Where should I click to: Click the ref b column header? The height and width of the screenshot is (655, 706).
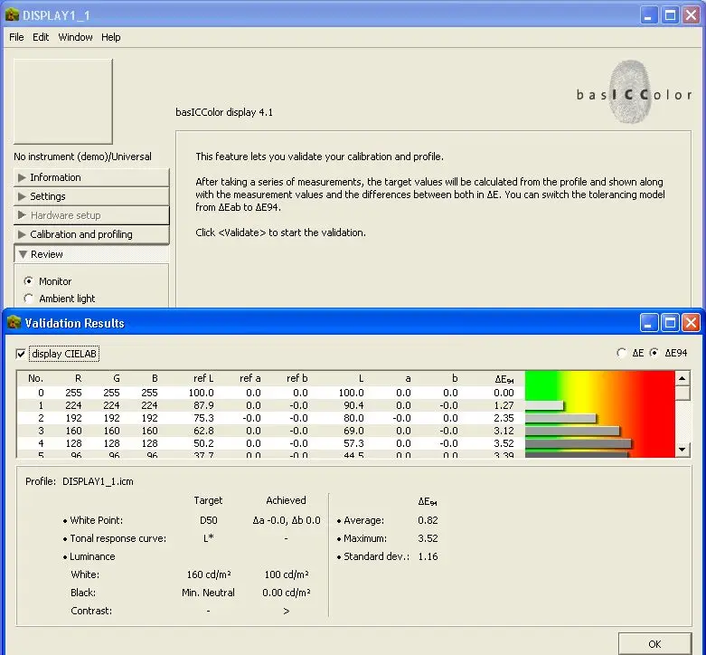tap(297, 378)
